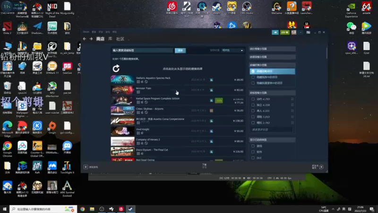Check the 单人 4,151 tag checkbox

tap(253, 111)
